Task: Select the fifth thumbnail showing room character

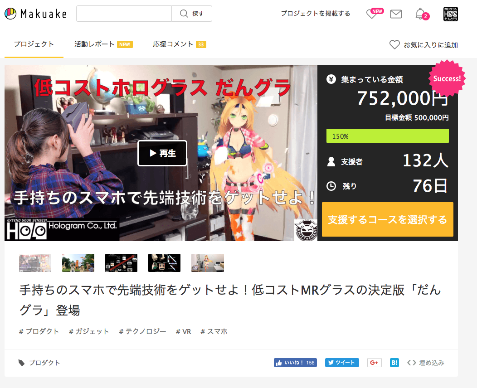Action: pyautogui.click(x=208, y=263)
